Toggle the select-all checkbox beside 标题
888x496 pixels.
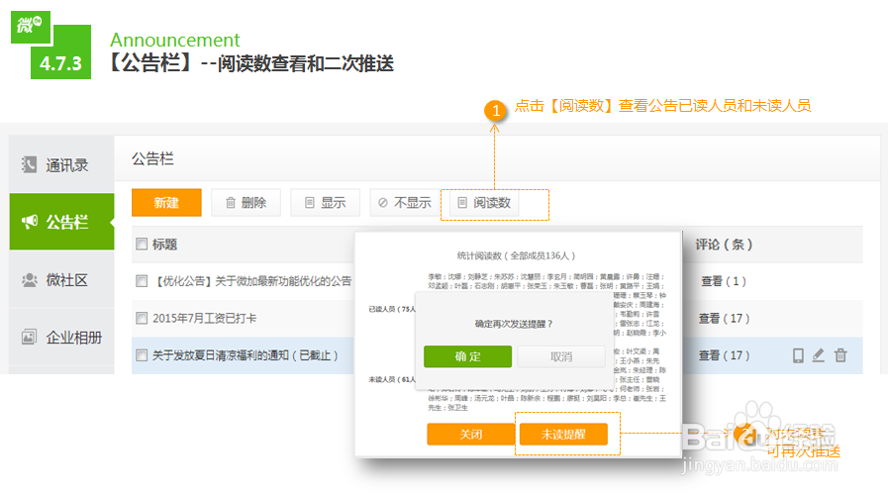(x=142, y=244)
